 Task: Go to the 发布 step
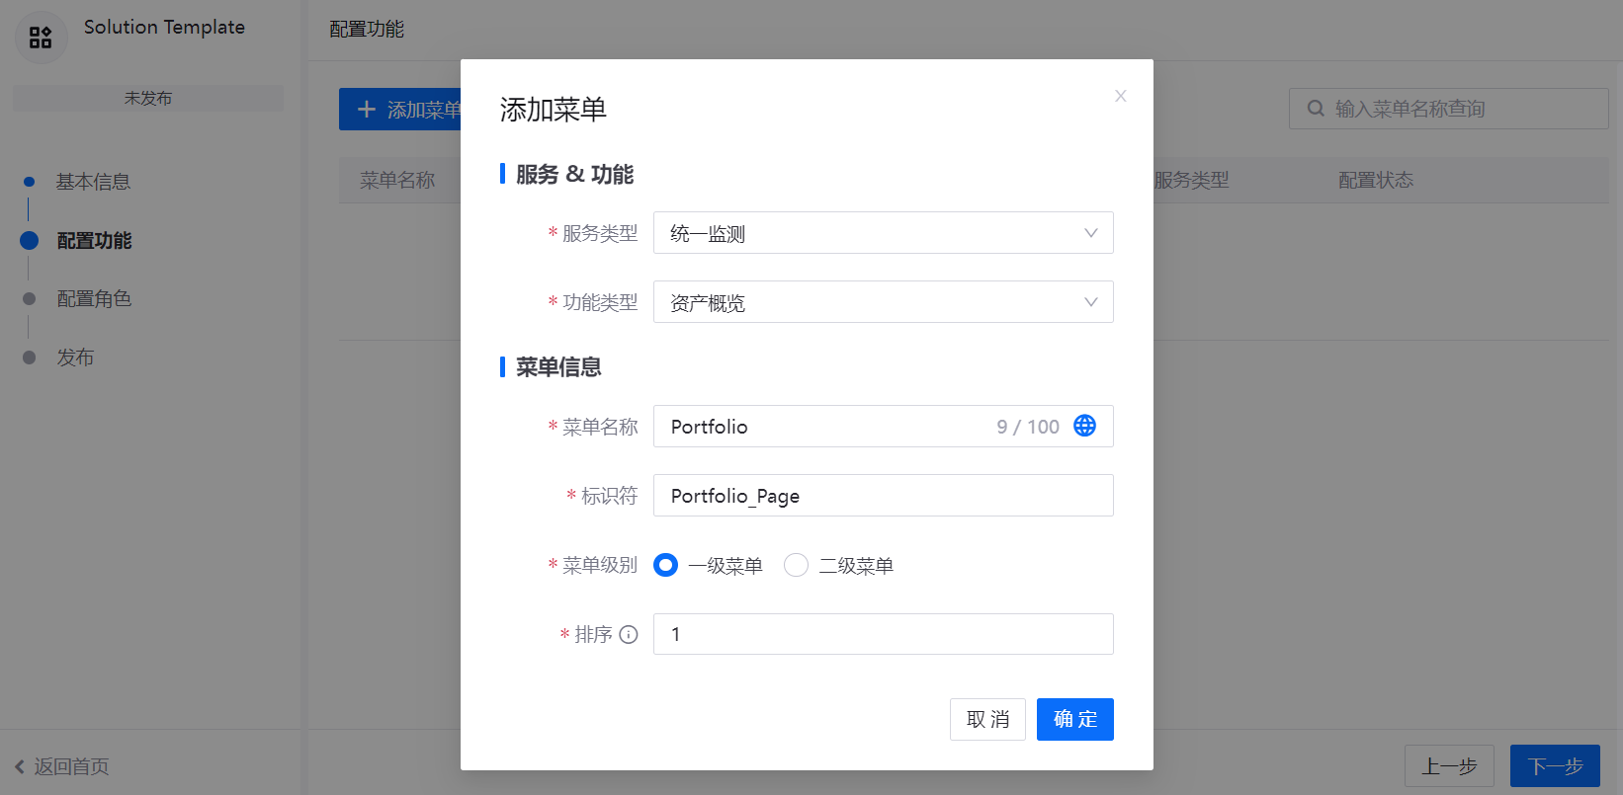75,358
